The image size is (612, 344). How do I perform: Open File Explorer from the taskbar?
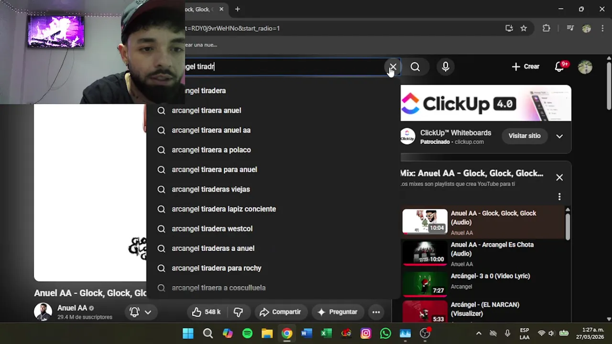point(267,333)
